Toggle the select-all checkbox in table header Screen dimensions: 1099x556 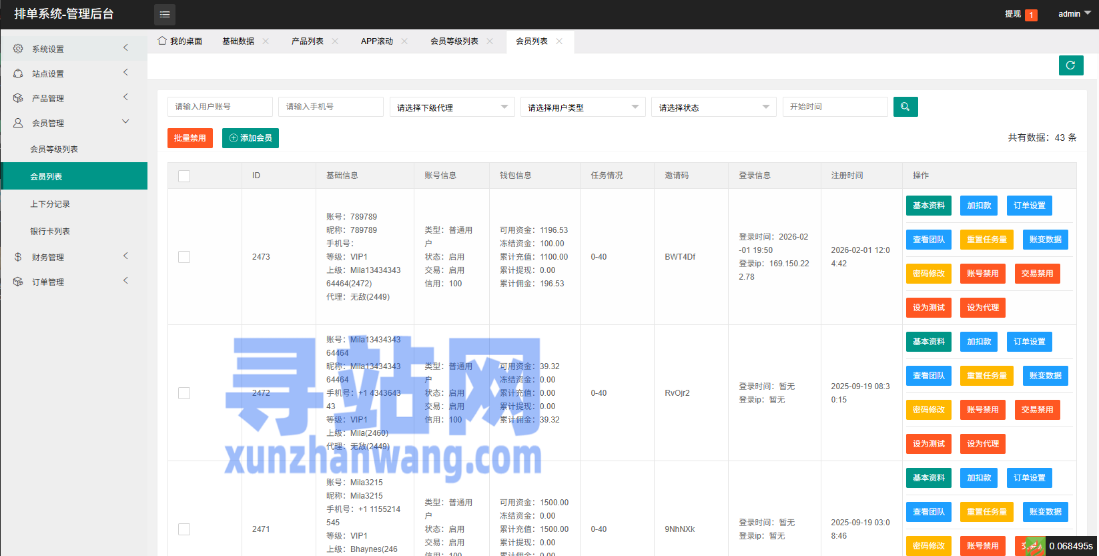184,176
